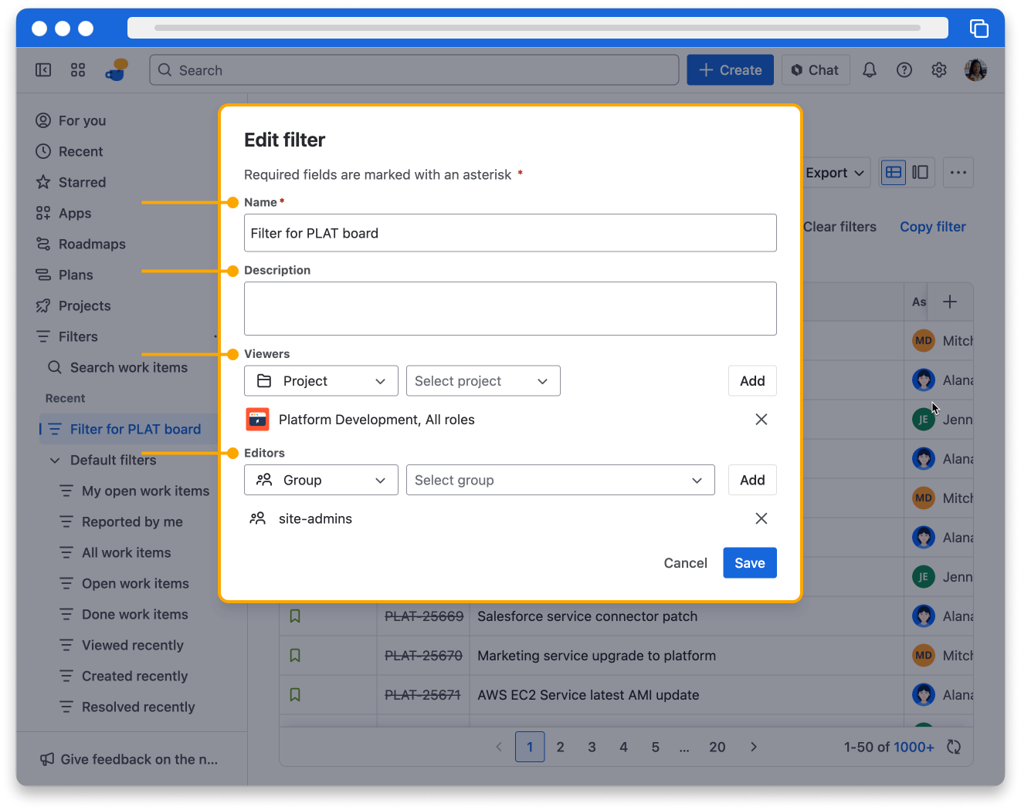1021x810 pixels.
Task: Go to page 20
Action: (717, 747)
